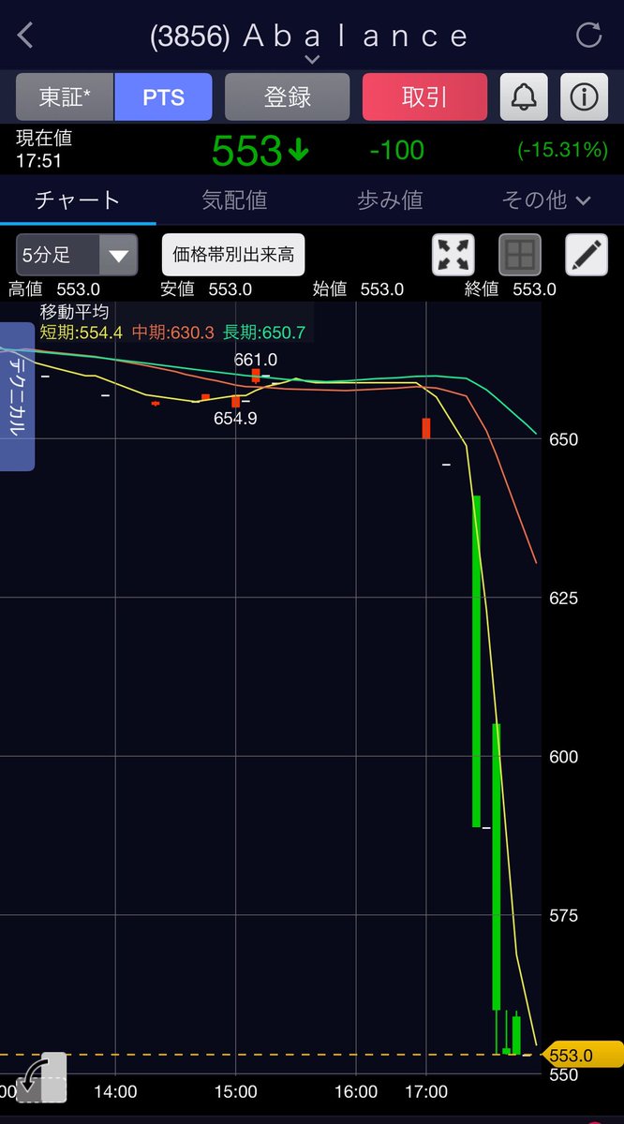624x1124 pixels.
Task: Tap the 14:00 time axis label
Action: 115,1092
